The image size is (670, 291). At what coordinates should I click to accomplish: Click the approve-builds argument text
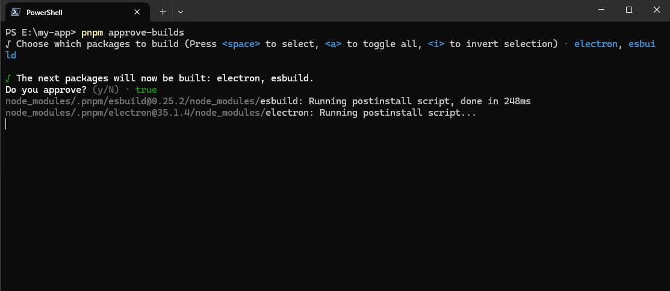(x=146, y=33)
